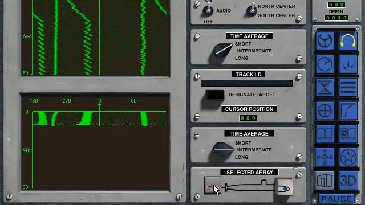Click the circled star icon
Viewport: 365px width, 205px height.
[348, 157]
